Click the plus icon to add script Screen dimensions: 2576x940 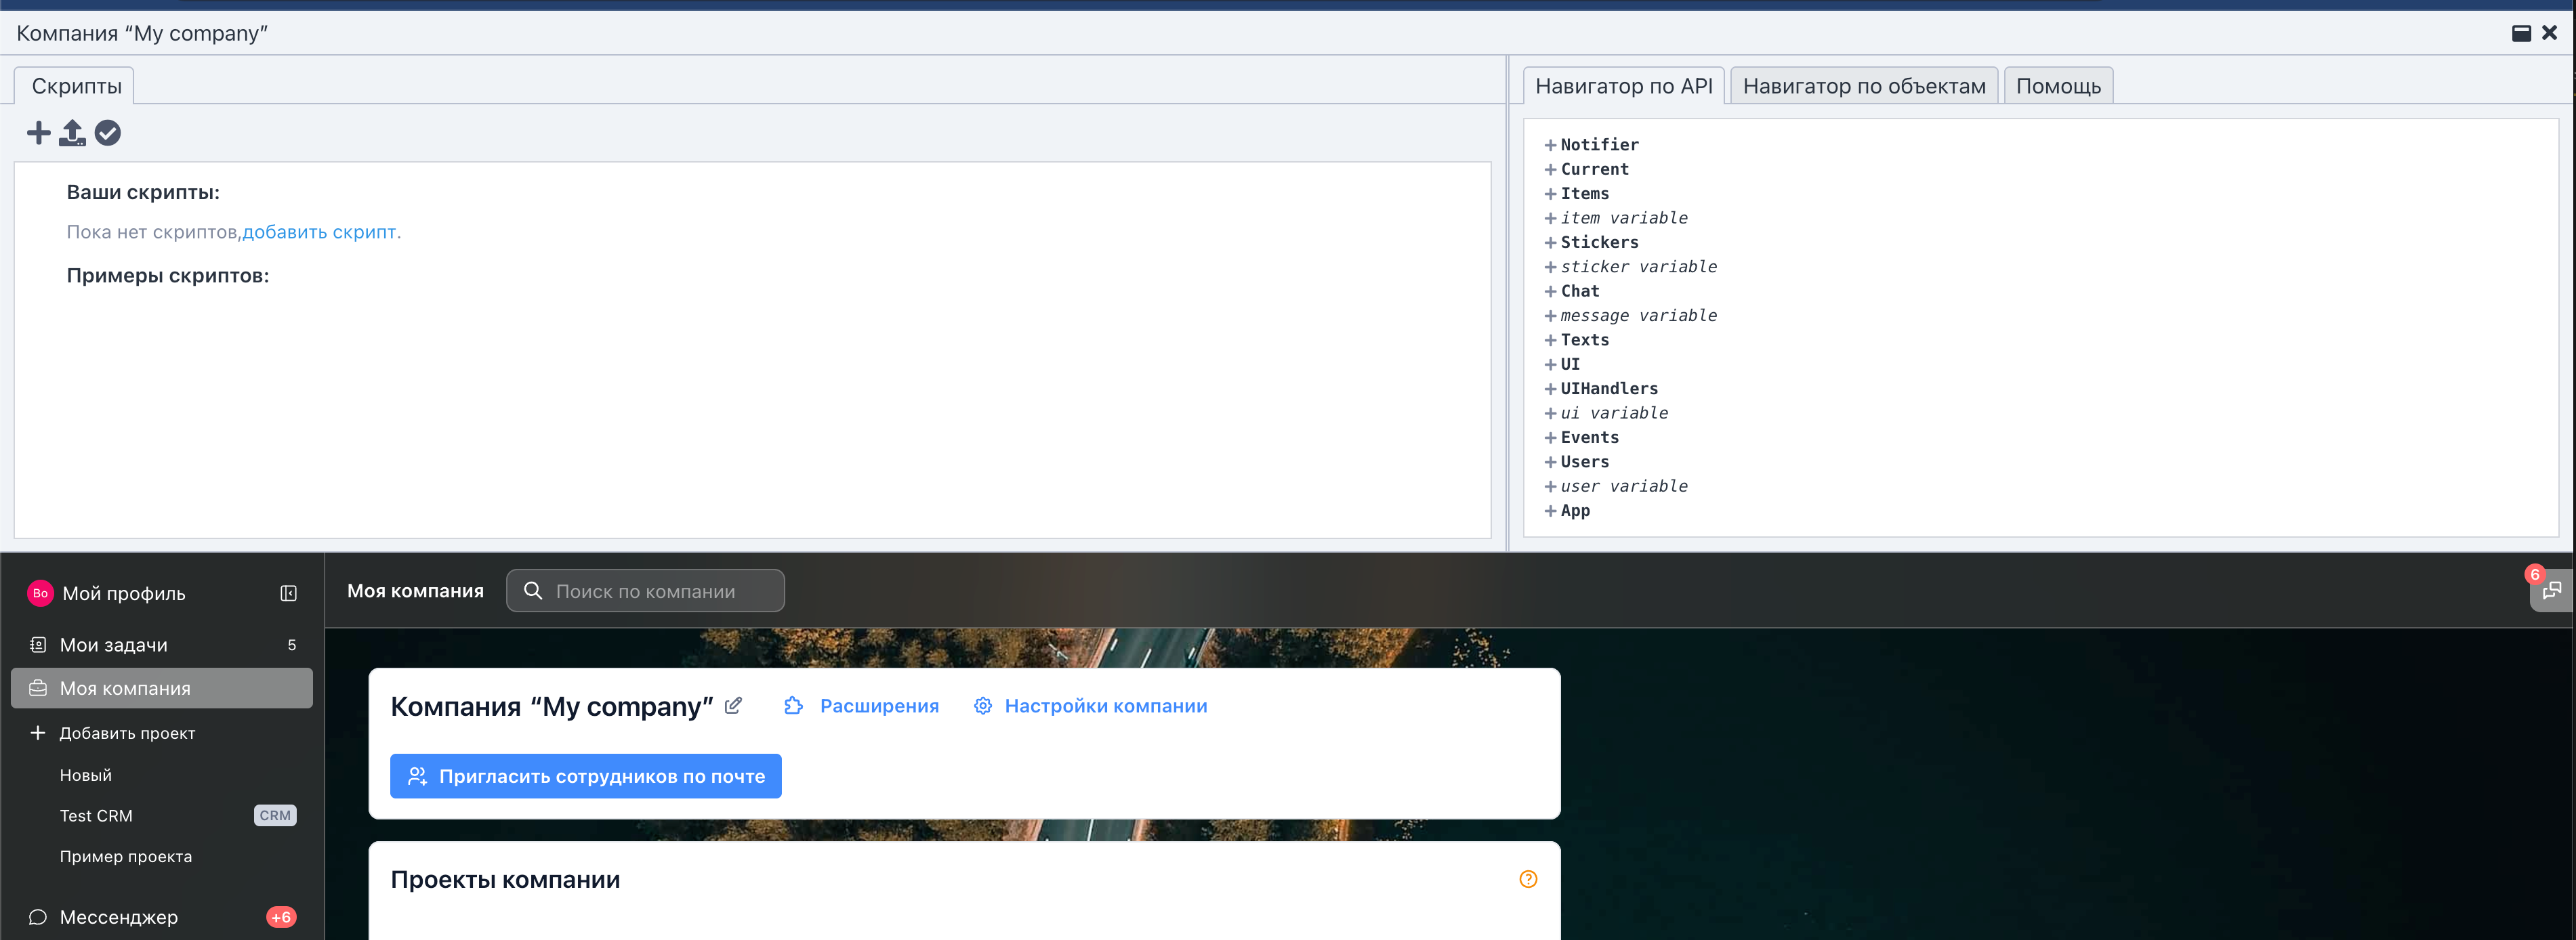pyautogui.click(x=38, y=133)
